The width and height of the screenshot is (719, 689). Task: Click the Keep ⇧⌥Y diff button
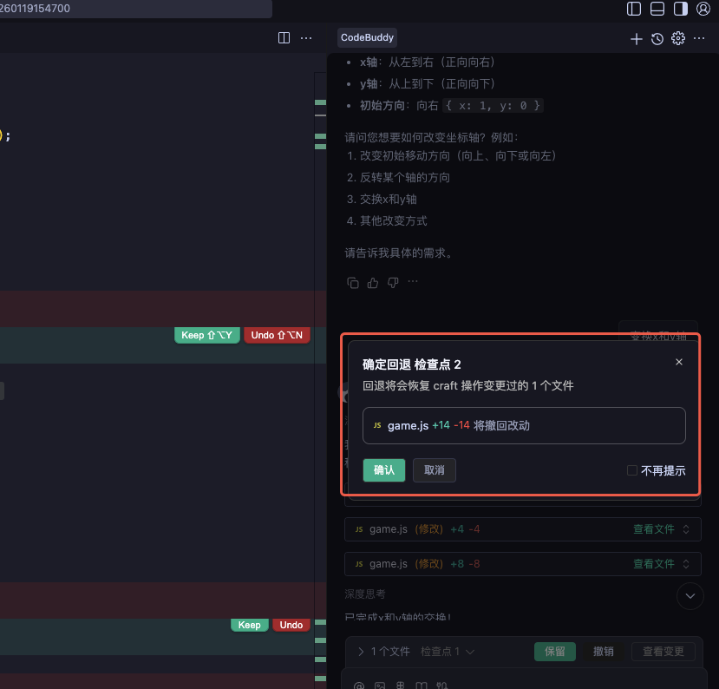[x=206, y=335]
